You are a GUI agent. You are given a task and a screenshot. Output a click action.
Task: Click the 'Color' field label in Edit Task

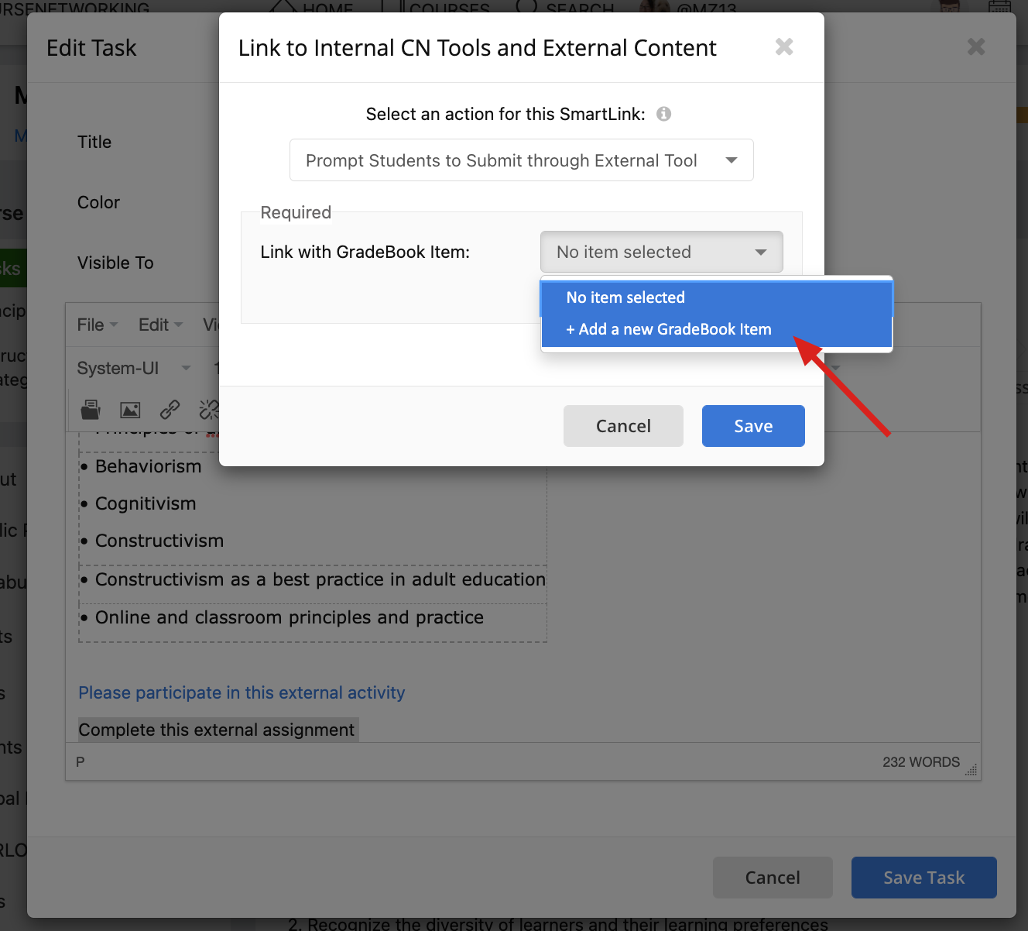coord(98,202)
